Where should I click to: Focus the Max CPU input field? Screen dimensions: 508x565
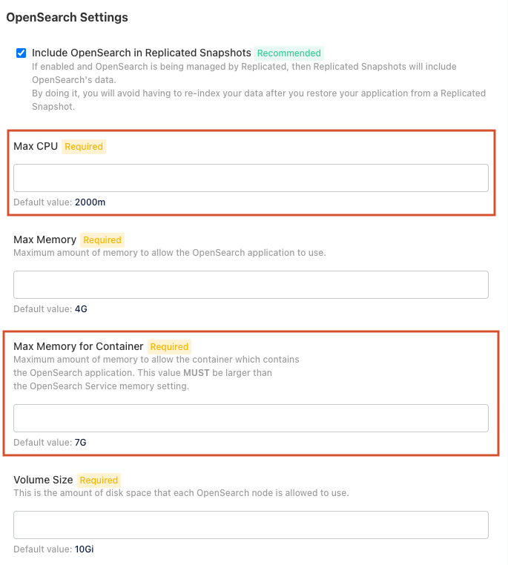pos(251,178)
